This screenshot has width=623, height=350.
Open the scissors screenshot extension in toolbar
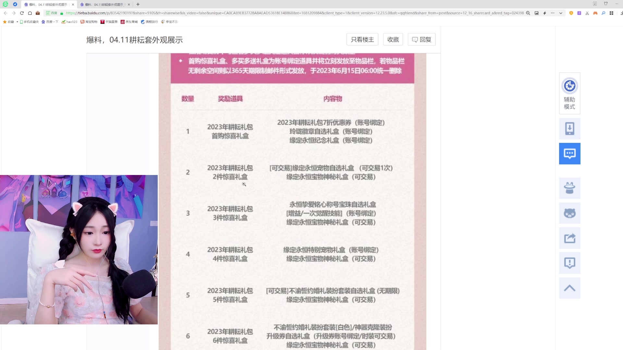pyautogui.click(x=587, y=13)
